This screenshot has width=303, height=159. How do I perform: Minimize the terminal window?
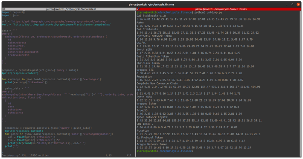point(287,4)
